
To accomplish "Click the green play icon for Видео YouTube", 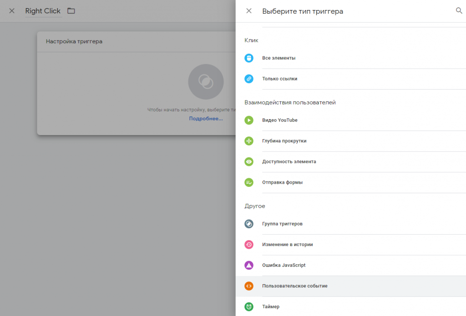I will (249, 120).
